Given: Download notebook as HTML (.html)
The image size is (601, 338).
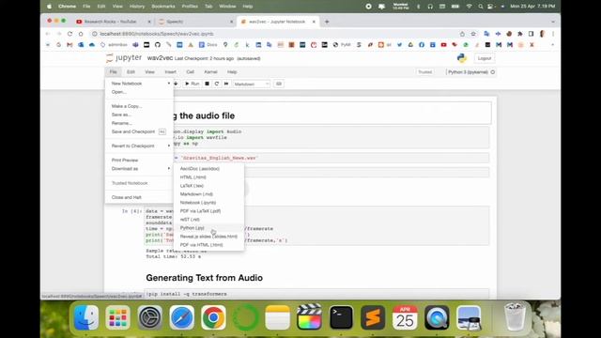Looking at the screenshot, I should (x=208, y=177).
